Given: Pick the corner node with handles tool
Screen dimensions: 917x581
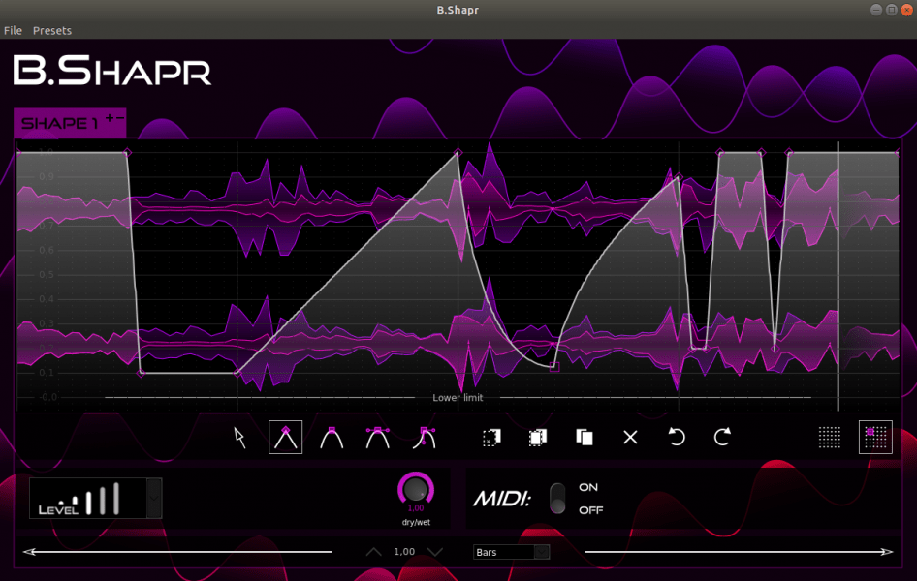Looking at the screenshot, I should 424,438.
